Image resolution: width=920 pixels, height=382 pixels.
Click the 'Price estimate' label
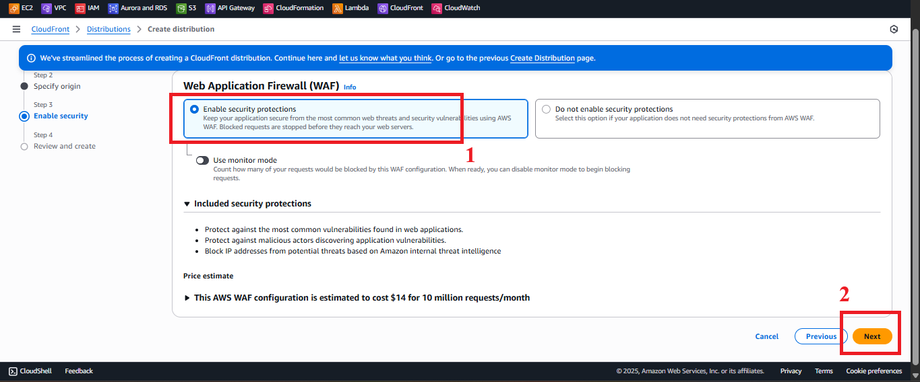tap(208, 276)
